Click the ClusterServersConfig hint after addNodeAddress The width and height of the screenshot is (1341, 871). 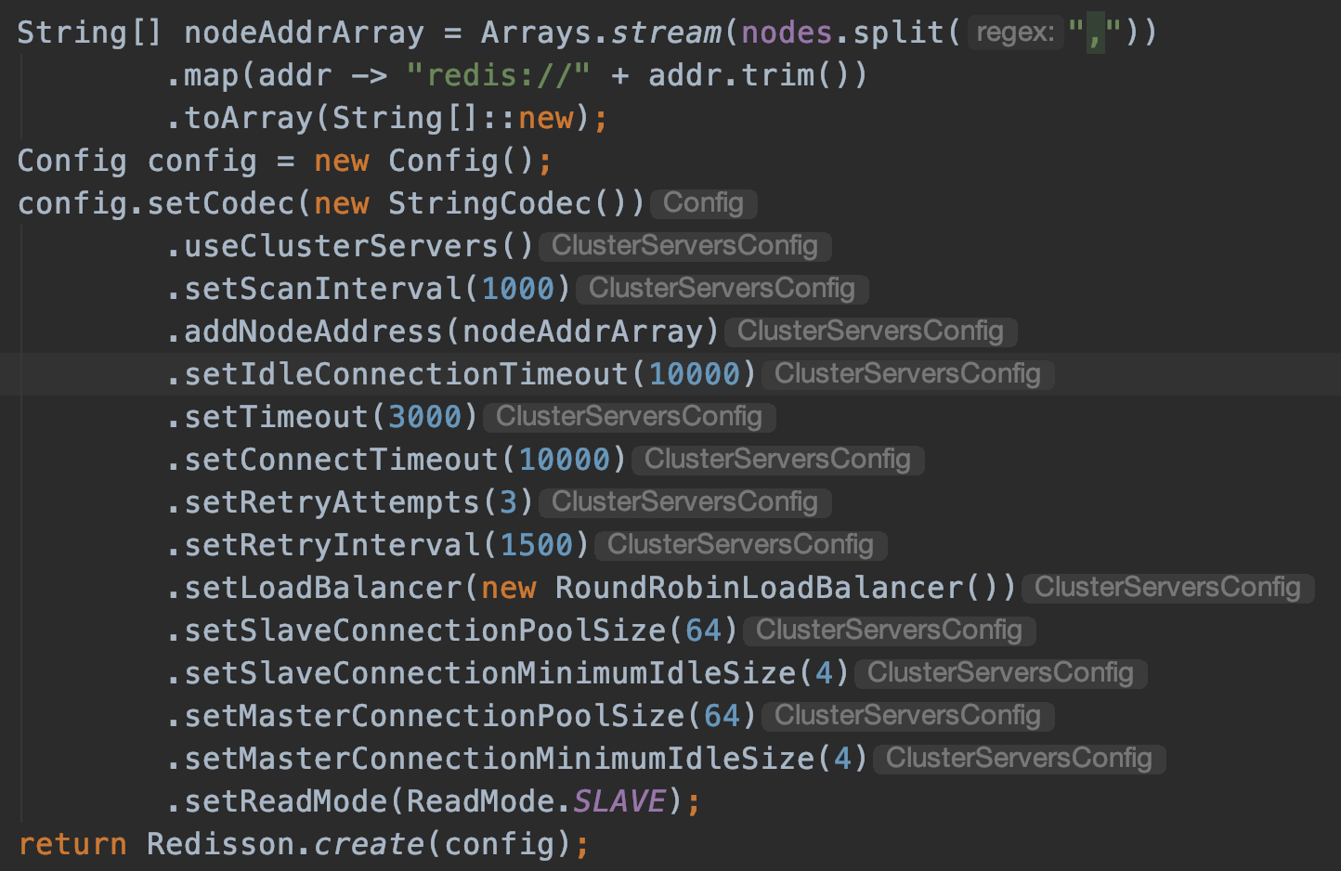870,331
